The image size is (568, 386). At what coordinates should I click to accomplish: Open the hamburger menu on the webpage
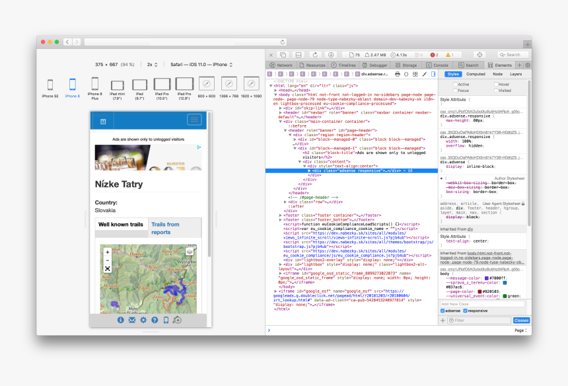pyautogui.click(x=194, y=120)
